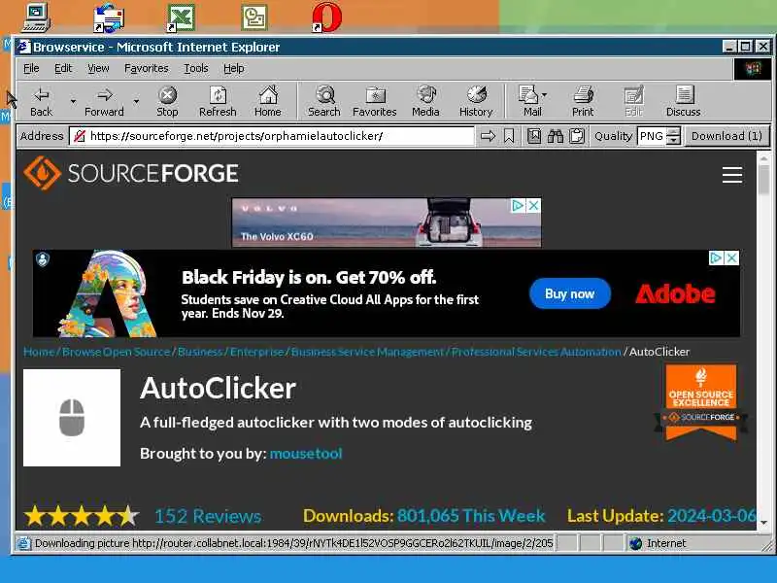Refresh the current page
The height and width of the screenshot is (583, 777).
[218, 102]
